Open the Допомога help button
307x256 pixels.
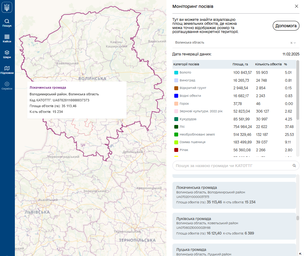click(286, 26)
